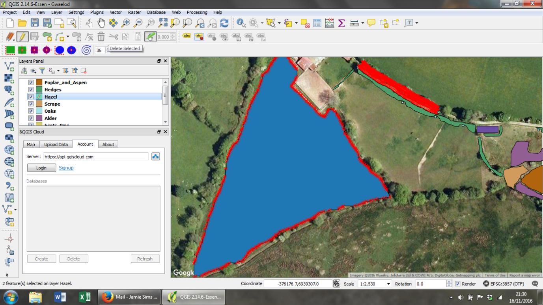This screenshot has width=543, height=305.
Task: Open the Alder layer color swatch
Action: (40, 118)
